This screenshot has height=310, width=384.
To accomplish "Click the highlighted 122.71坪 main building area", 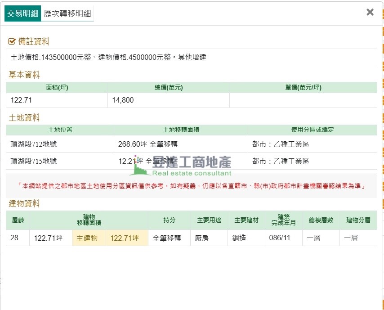I will tap(125, 238).
